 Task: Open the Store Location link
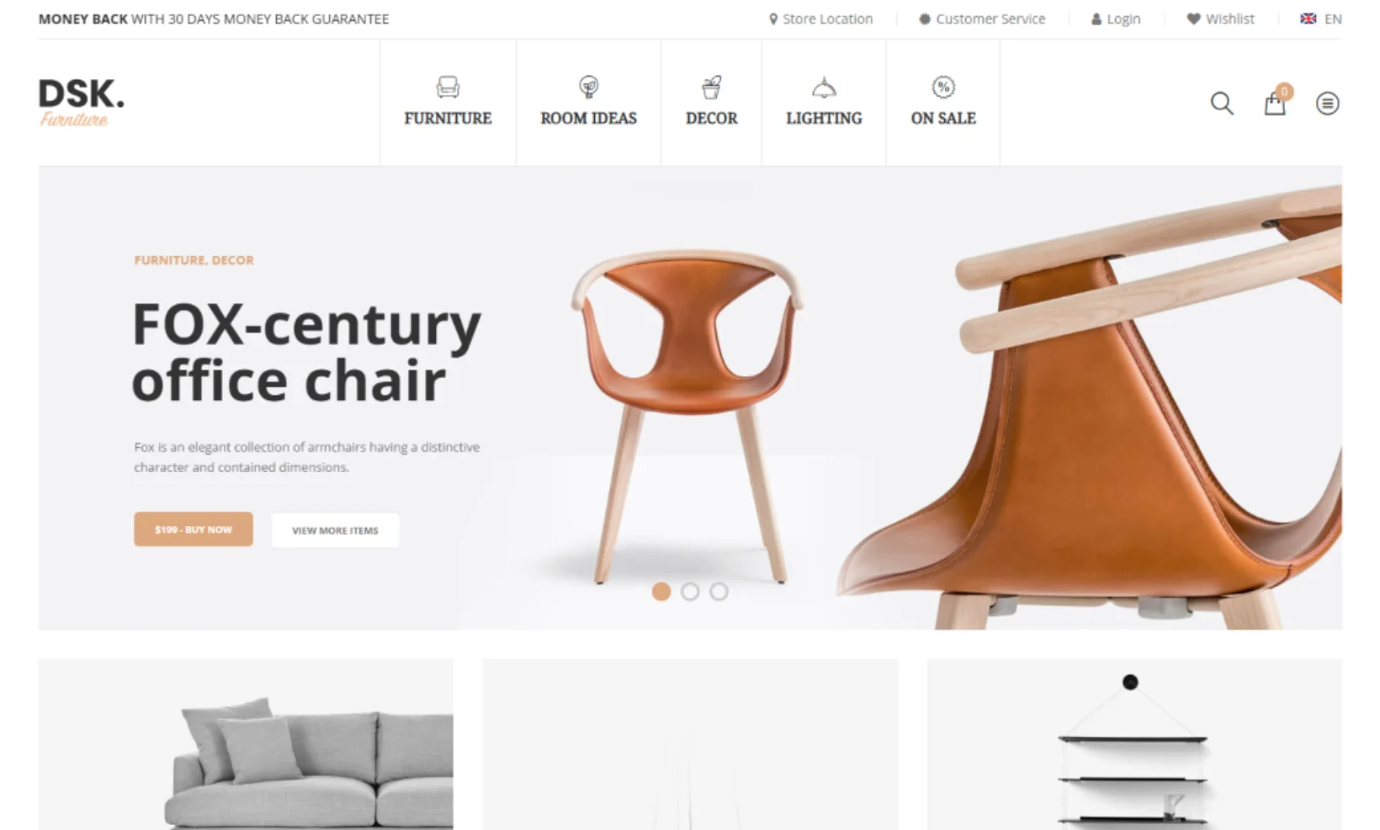(x=821, y=19)
